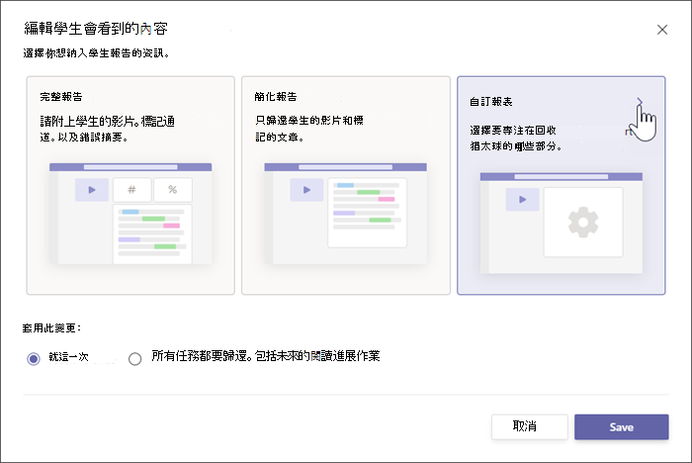The image size is (692, 463).
Task: Click the 完整報告 heading text
Action: [61, 97]
